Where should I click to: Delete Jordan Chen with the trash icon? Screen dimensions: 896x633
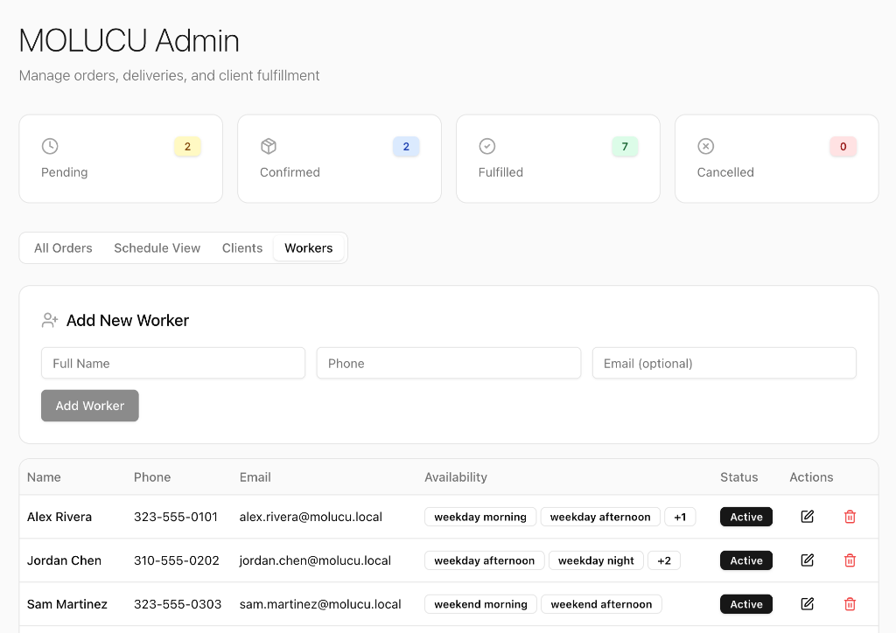tap(850, 560)
